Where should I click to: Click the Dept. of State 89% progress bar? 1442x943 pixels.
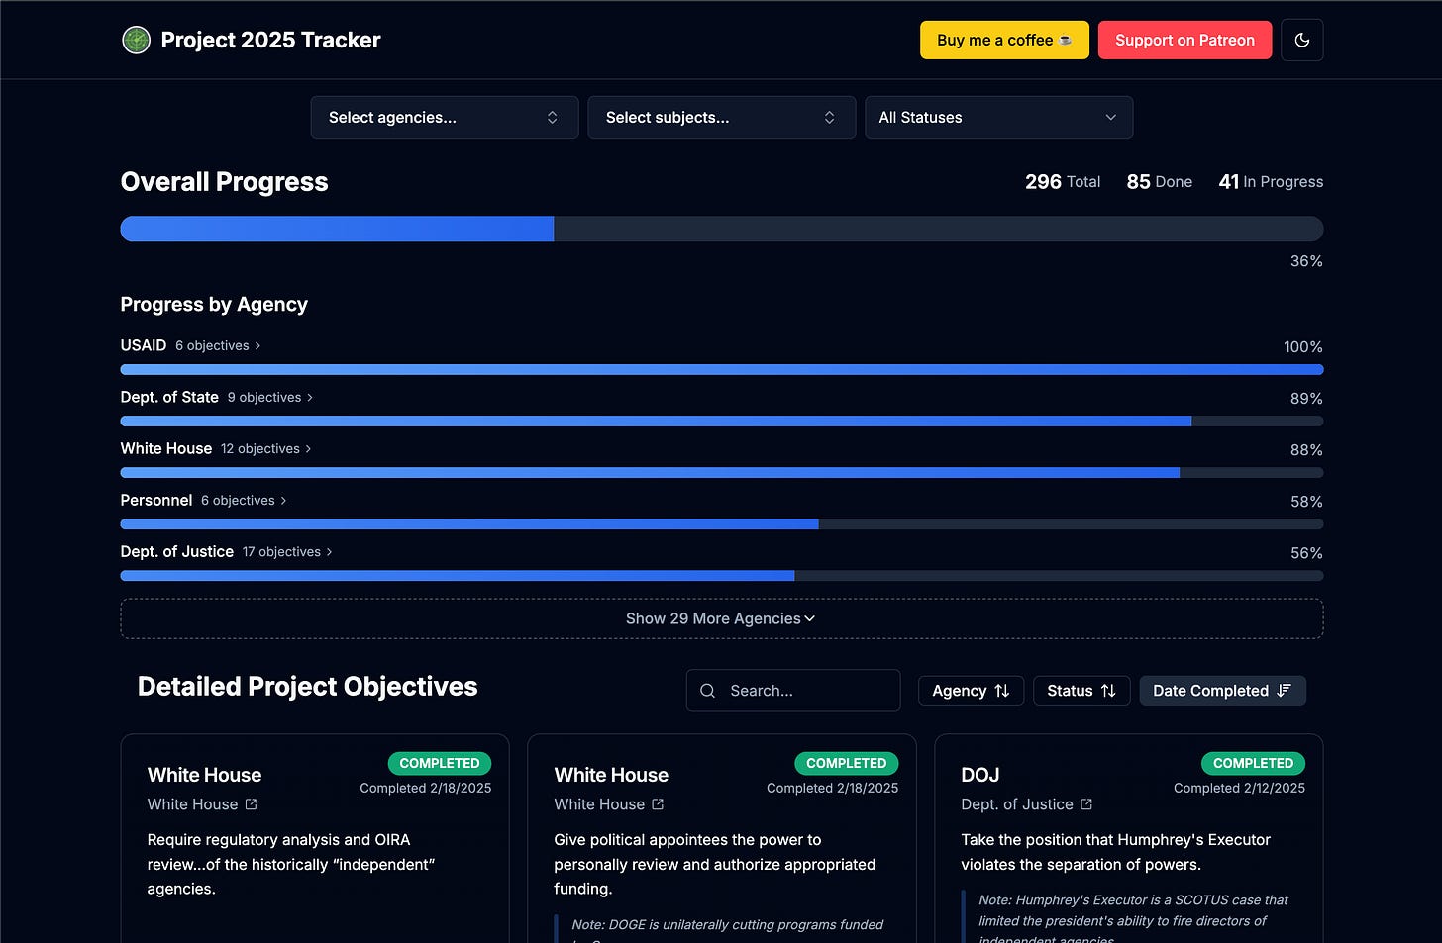coord(722,422)
